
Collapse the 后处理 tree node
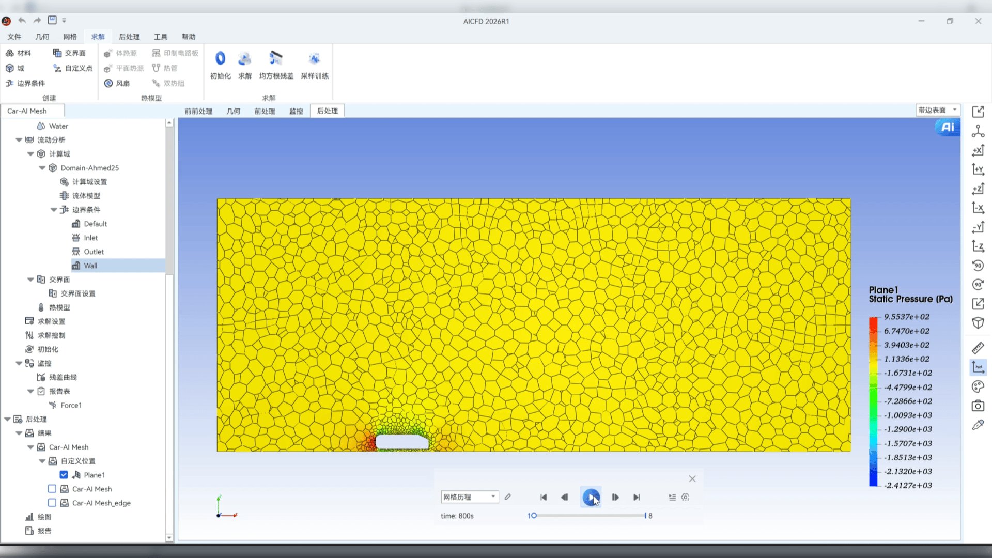point(8,419)
